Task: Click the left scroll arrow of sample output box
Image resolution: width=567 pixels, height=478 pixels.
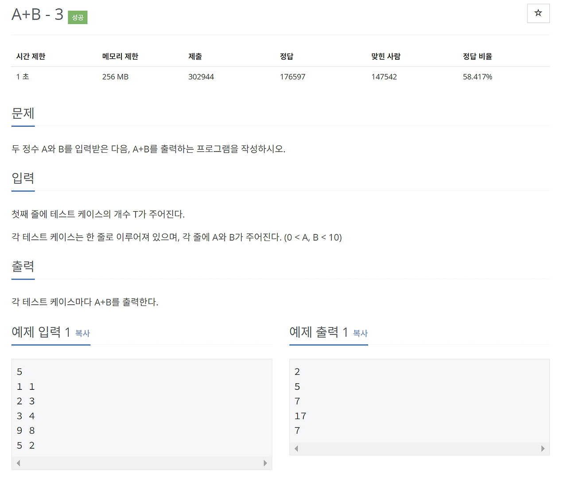Action: [296, 448]
